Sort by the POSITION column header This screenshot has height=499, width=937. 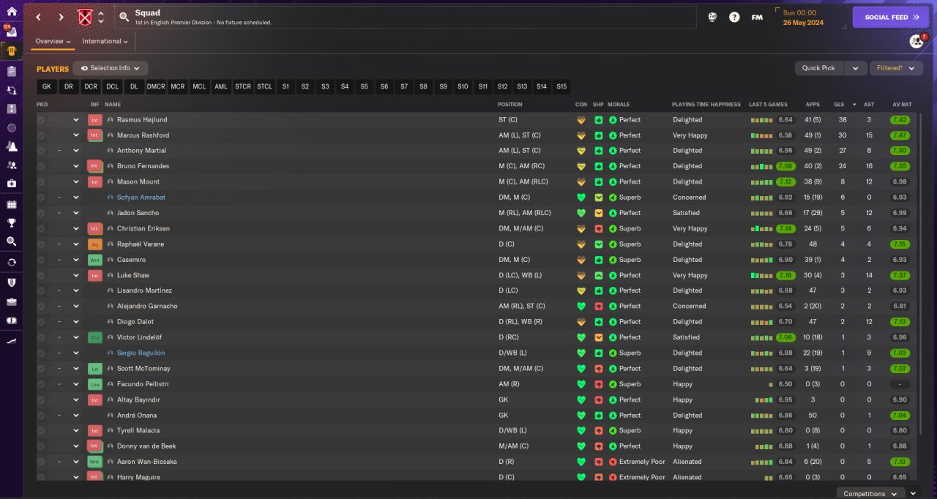click(x=510, y=105)
